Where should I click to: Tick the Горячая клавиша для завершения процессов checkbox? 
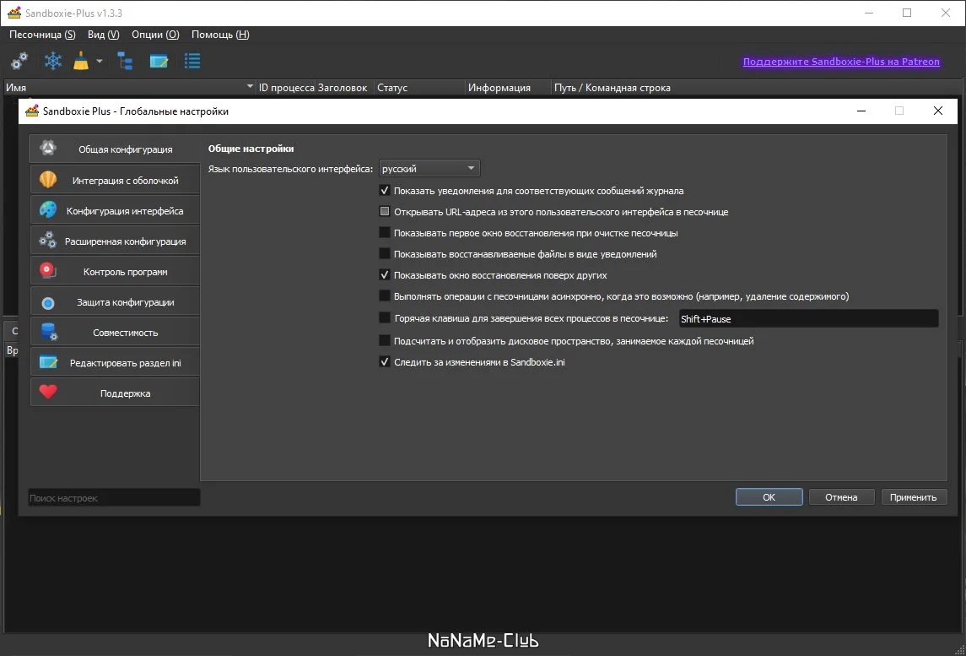[x=385, y=318]
